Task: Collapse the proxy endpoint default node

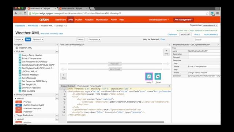Action: point(16,99)
